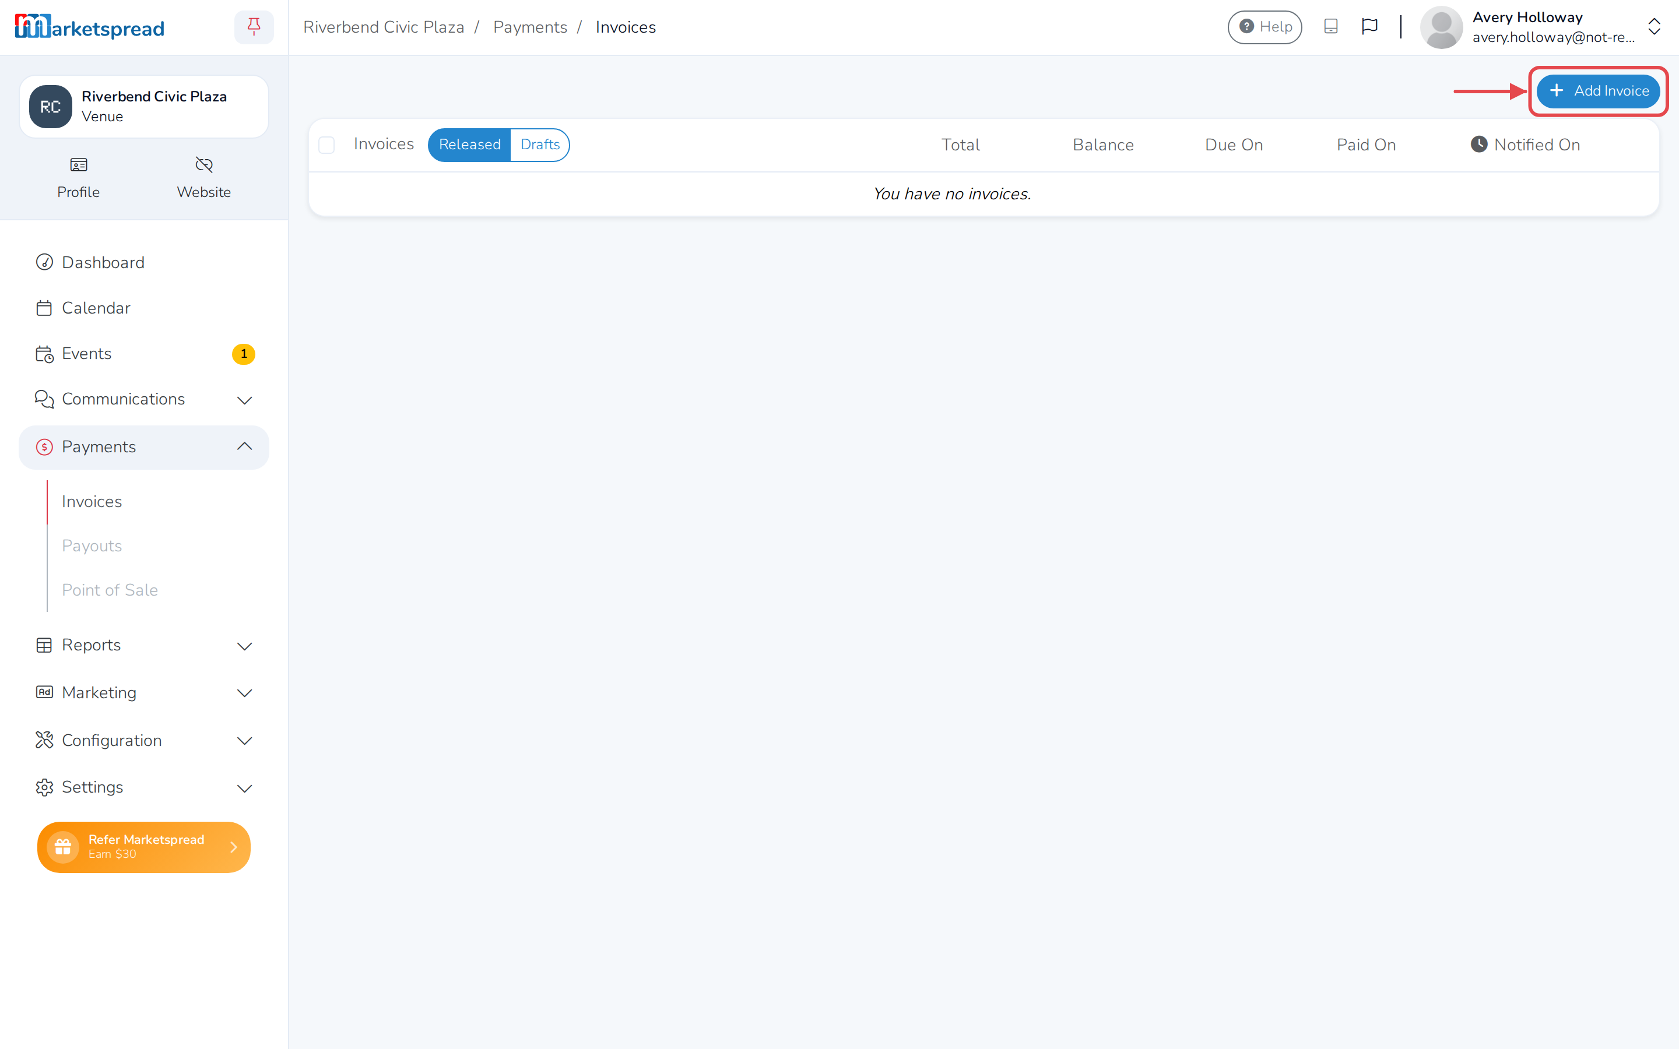Viewport: 1679px width, 1049px height.
Task: Expand the Settings menu
Action: click(x=143, y=787)
